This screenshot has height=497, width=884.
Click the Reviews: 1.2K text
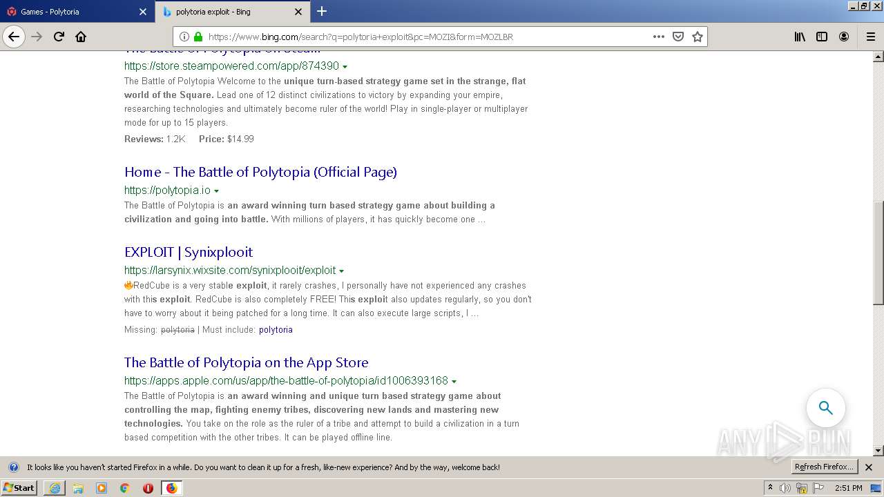coord(155,139)
